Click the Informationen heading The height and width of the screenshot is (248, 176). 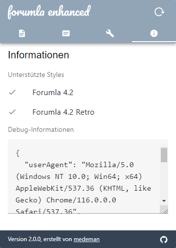pyautogui.click(x=39, y=55)
